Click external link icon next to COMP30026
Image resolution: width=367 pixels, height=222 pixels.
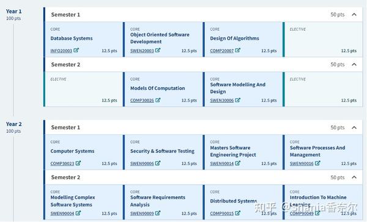pos(158,100)
